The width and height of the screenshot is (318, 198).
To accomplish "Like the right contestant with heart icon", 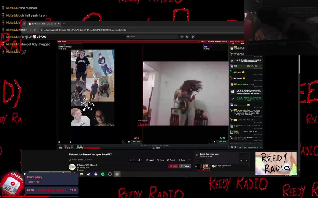I will (x=210, y=142).
